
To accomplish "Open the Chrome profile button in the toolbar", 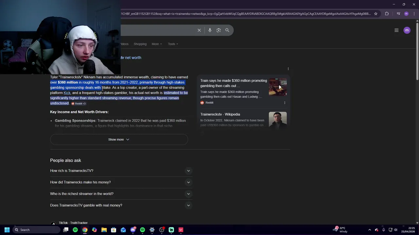I will pyautogui.click(x=406, y=14).
